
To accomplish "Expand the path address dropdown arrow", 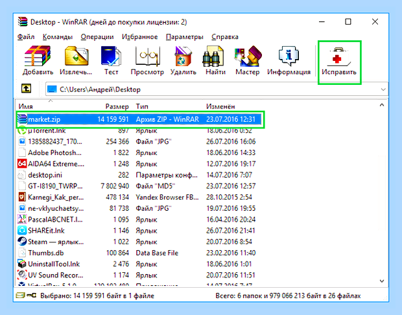I will tap(383, 89).
